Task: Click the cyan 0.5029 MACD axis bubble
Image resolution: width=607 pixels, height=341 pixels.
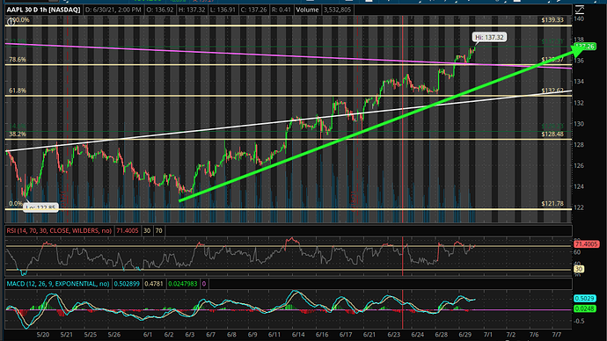Action: click(584, 299)
